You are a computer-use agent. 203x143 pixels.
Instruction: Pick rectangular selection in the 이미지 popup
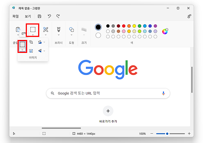coord(22,44)
